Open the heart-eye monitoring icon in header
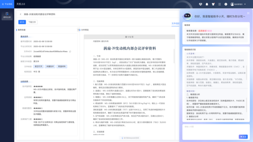 click(200, 4)
